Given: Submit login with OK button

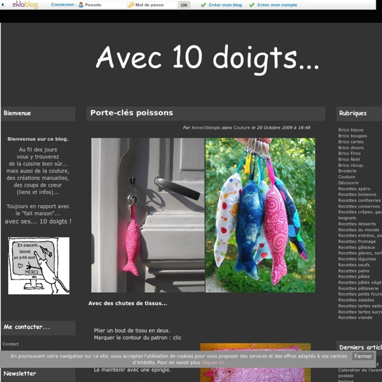Looking at the screenshot, I should point(184,5).
